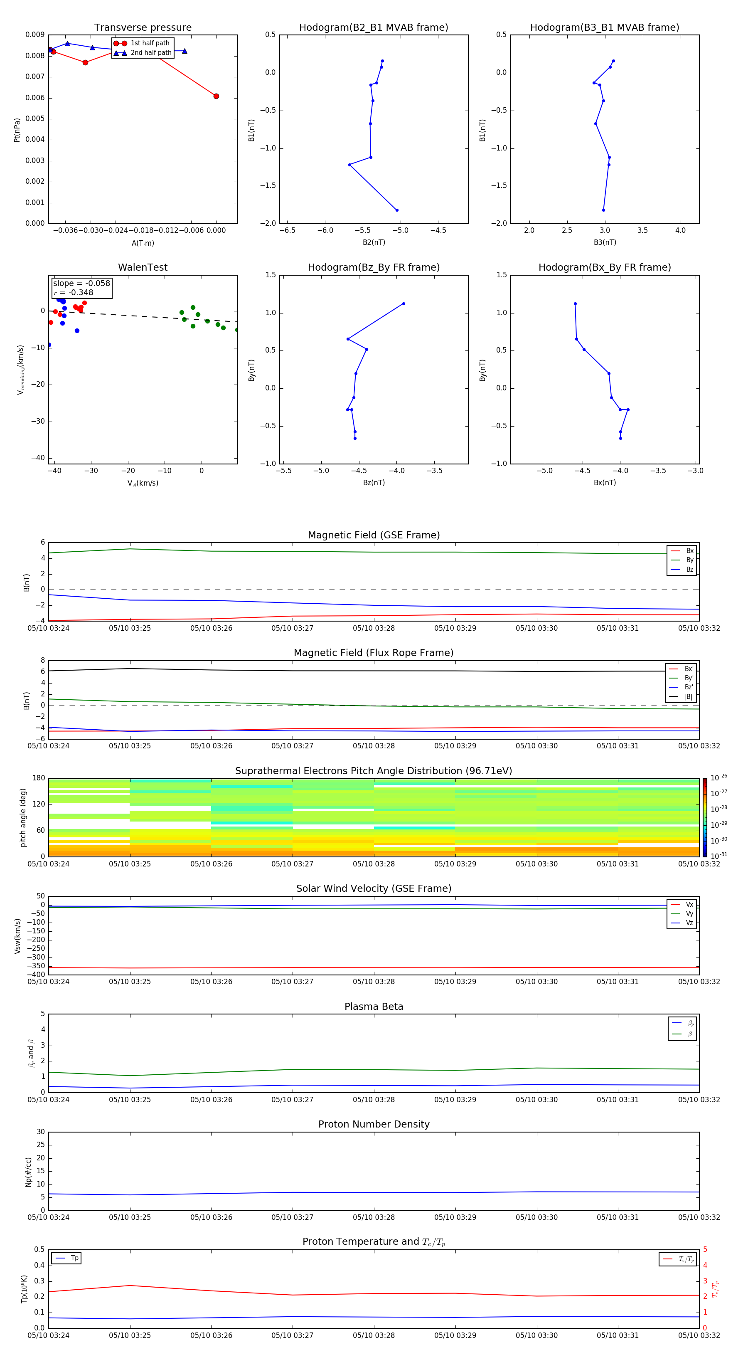This screenshot has height=1372, width=748.
Task: Select the top-right point of Bz_By hodogram
Action: coord(404,304)
